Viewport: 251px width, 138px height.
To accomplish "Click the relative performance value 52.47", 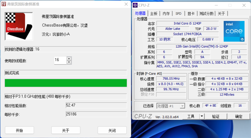I will click(96, 105).
